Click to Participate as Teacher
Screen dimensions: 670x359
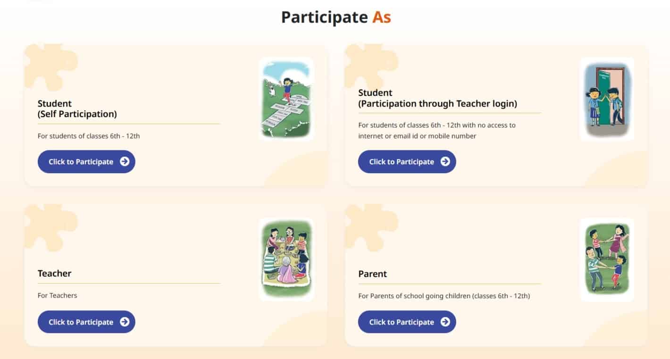pyautogui.click(x=86, y=322)
